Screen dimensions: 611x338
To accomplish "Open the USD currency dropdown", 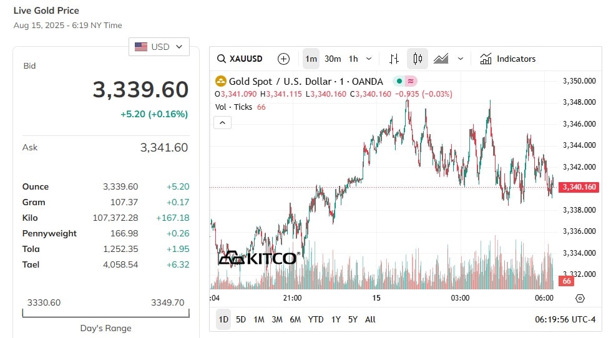I will [159, 47].
